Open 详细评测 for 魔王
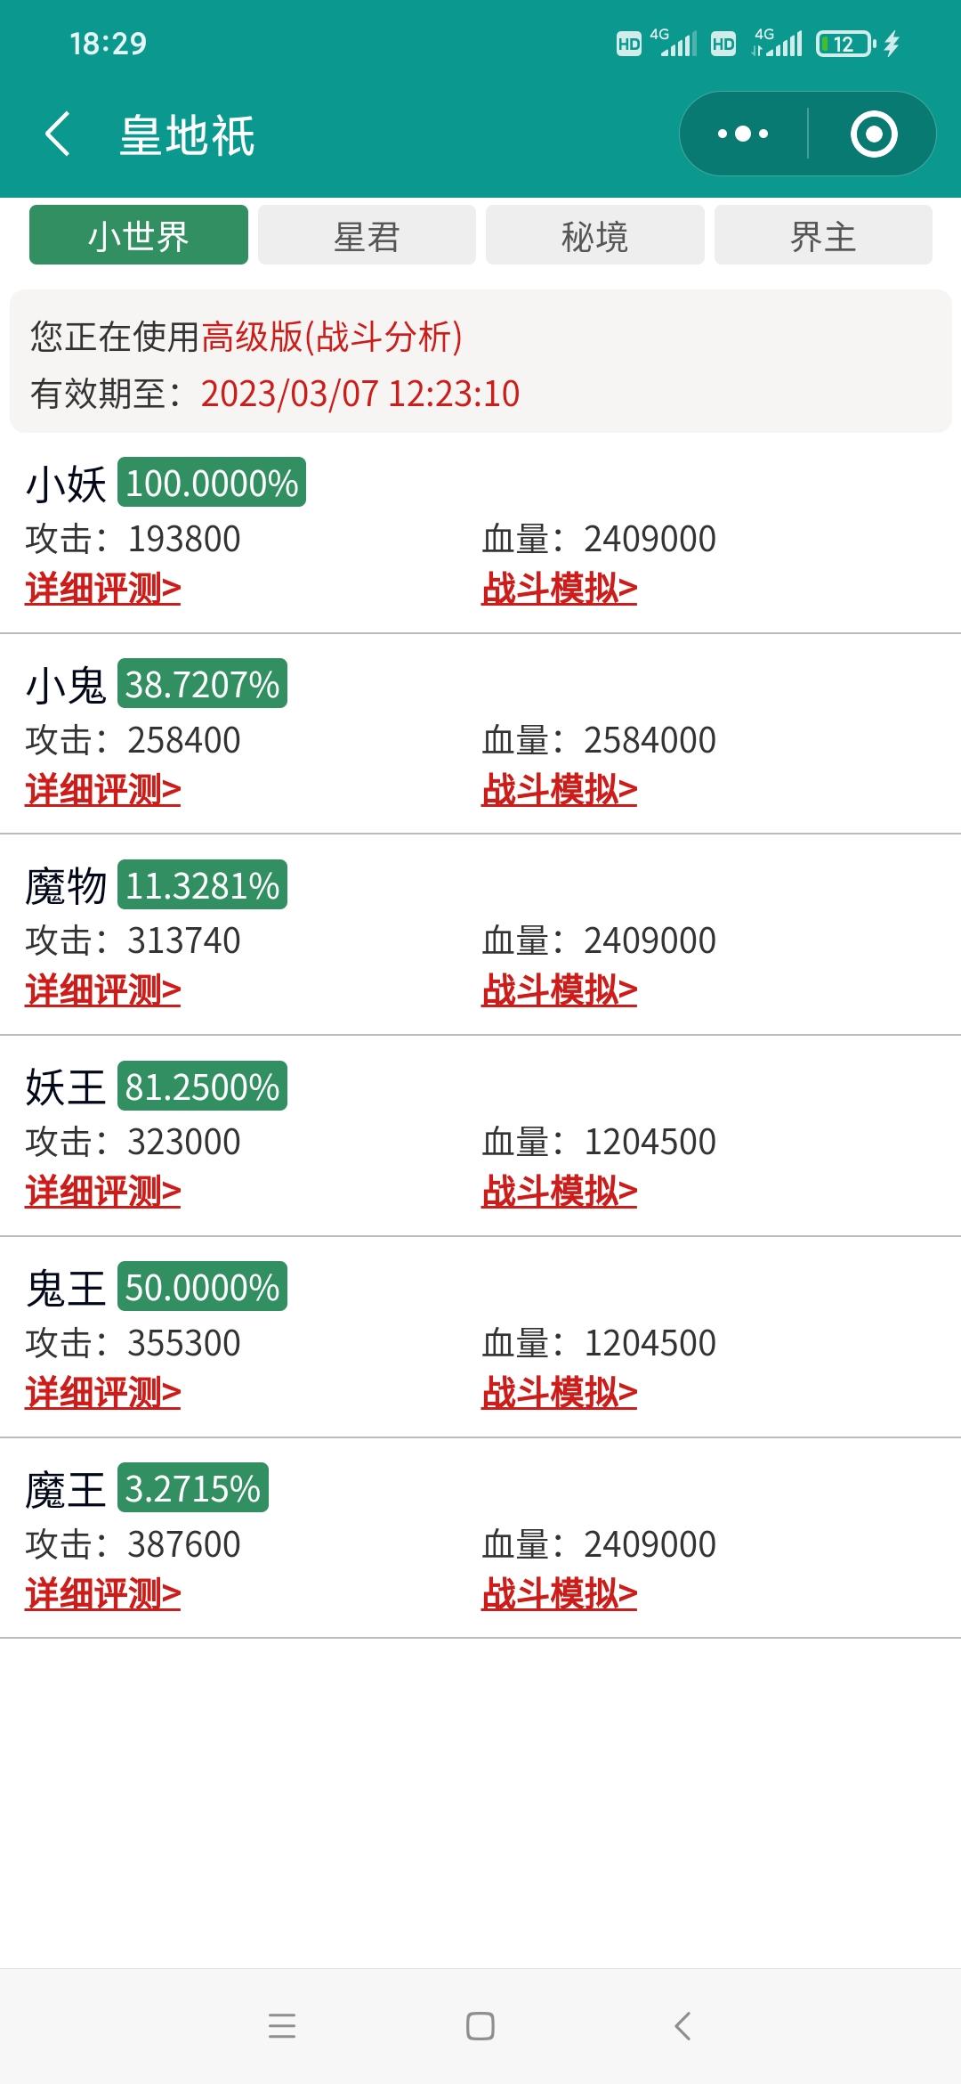 click(x=103, y=1594)
